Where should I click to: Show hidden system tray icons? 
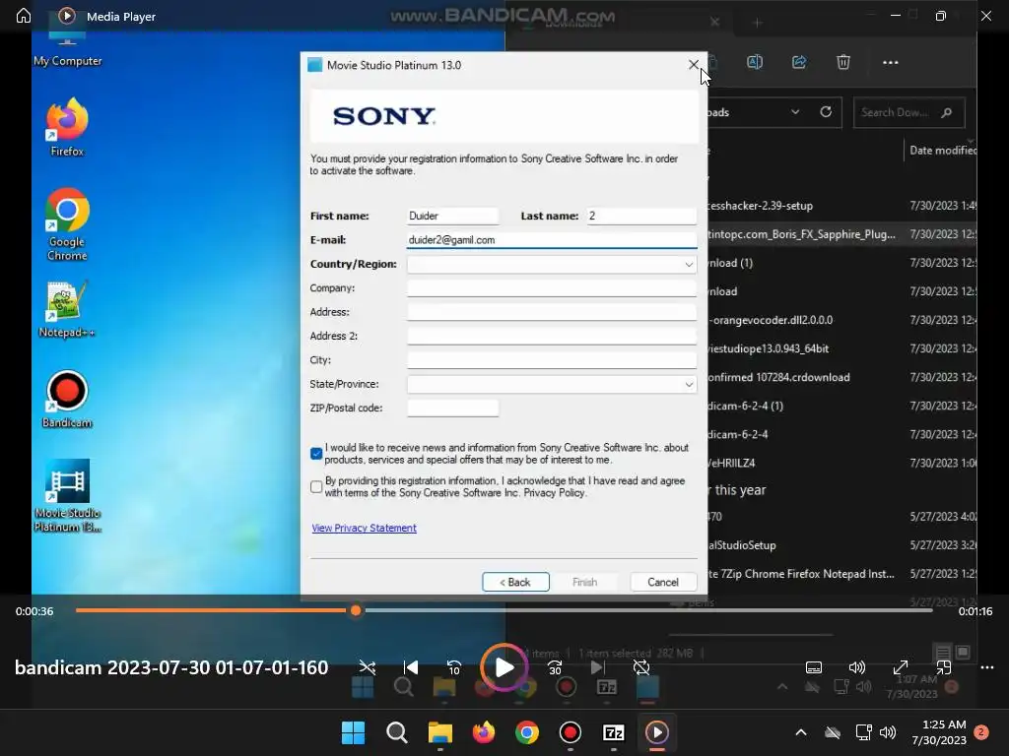(x=801, y=732)
